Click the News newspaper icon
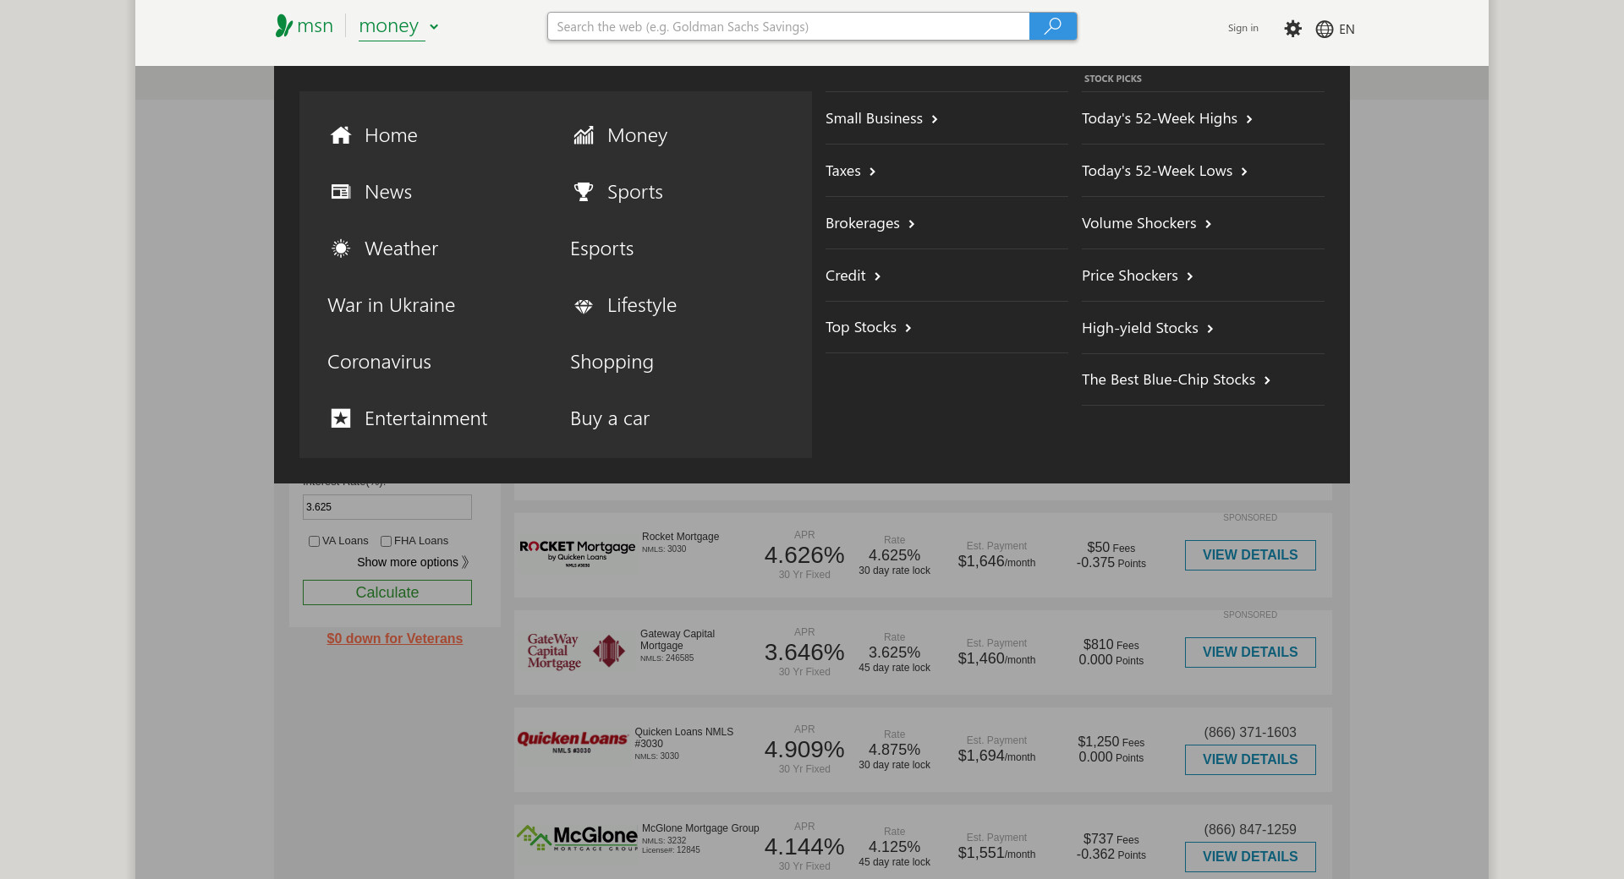Viewport: 1624px width, 879px height. (x=341, y=192)
